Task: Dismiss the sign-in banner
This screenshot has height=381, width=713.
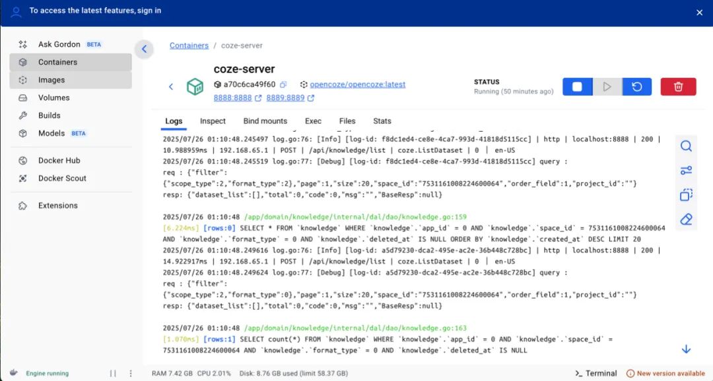Action: coord(699,13)
